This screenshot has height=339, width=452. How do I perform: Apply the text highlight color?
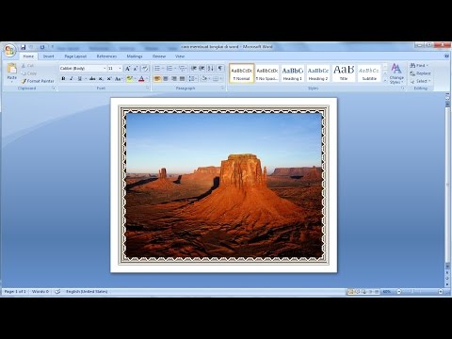[129, 79]
